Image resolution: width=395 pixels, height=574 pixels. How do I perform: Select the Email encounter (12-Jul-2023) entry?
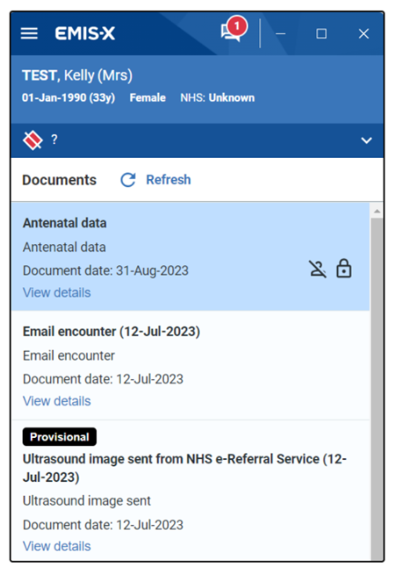pyautogui.click(x=190, y=365)
